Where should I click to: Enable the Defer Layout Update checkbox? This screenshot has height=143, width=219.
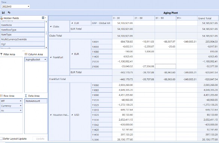pyautogui.click(x=1, y=139)
